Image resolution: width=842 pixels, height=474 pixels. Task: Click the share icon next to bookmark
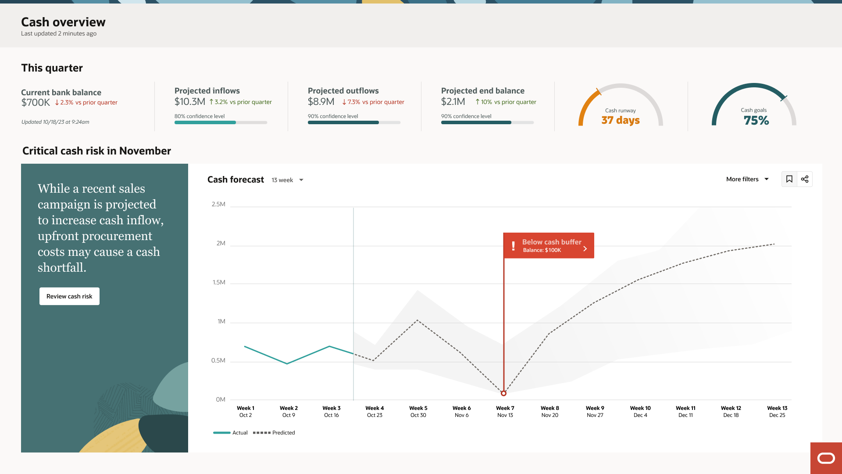[x=805, y=179]
